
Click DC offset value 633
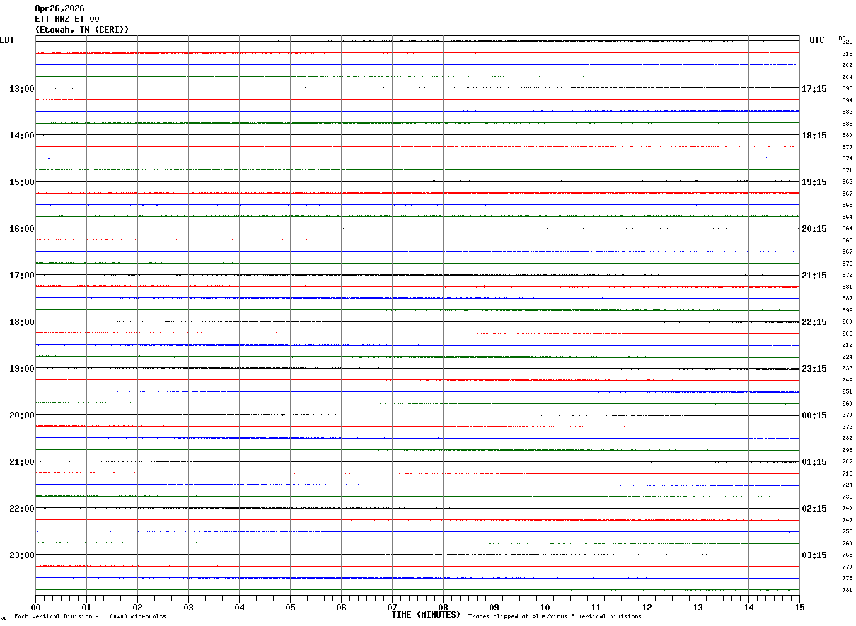tap(847, 369)
